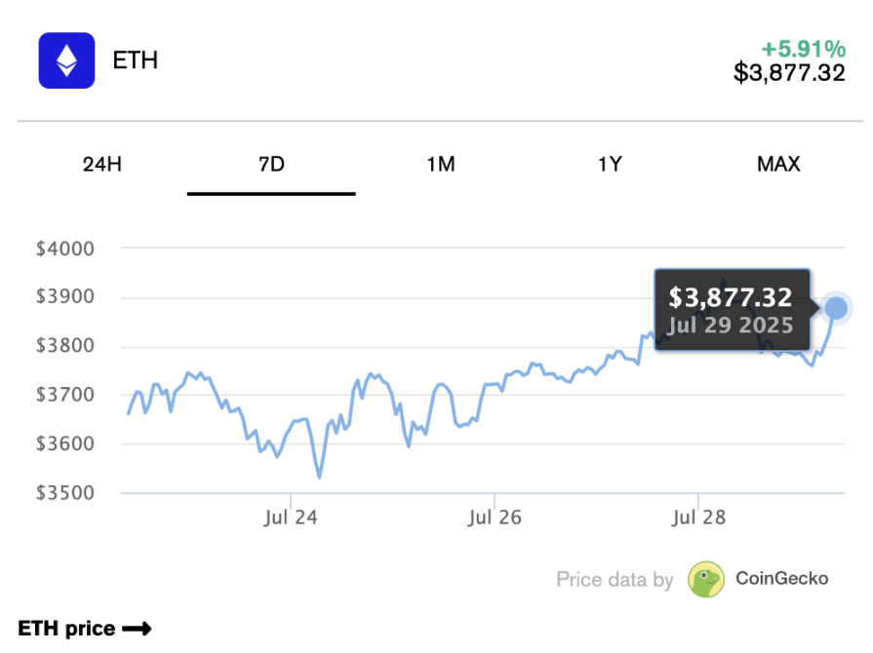
Task: Click the $3500 y-axis label
Action: 65,493
